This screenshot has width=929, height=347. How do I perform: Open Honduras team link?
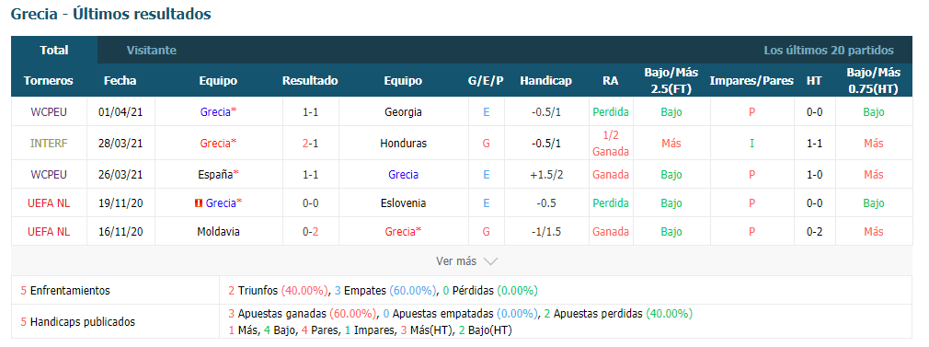403,143
